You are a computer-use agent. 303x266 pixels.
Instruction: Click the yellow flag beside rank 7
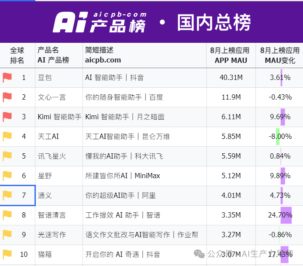(7, 195)
